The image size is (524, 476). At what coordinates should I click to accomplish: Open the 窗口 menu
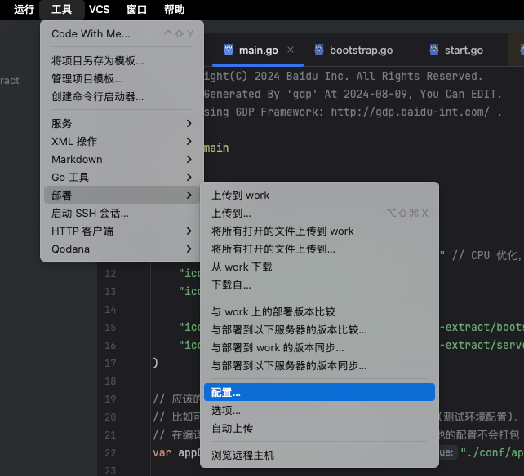click(x=136, y=9)
